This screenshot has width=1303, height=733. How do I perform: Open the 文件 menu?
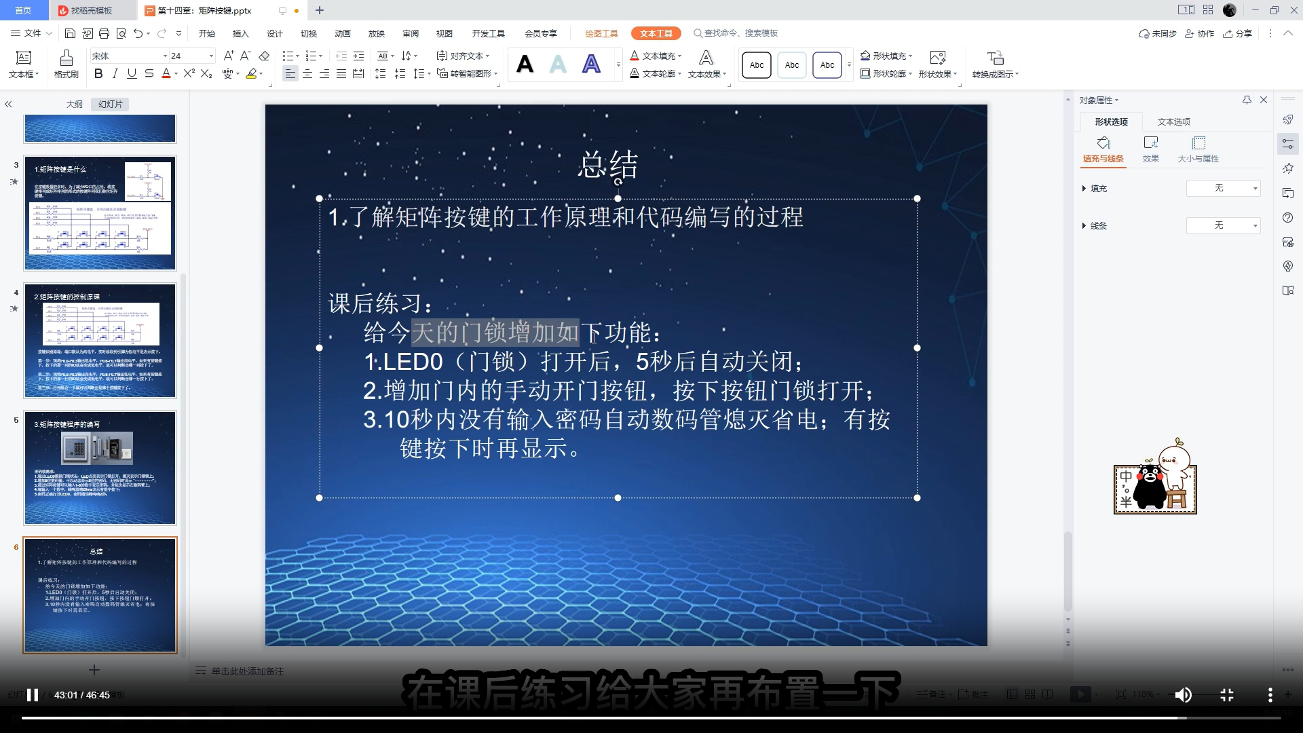coord(31,33)
